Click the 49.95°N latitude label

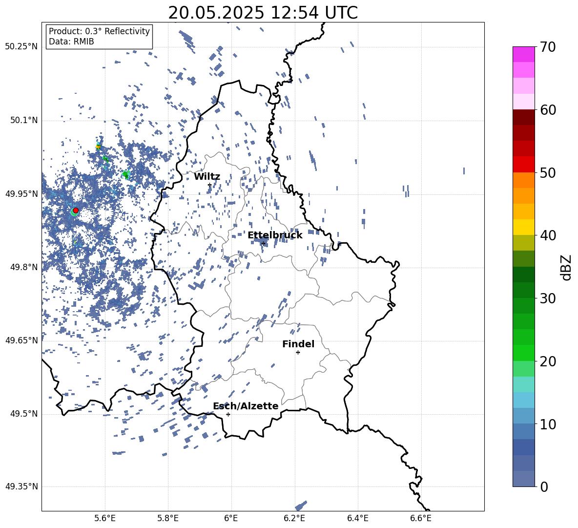tap(21, 193)
